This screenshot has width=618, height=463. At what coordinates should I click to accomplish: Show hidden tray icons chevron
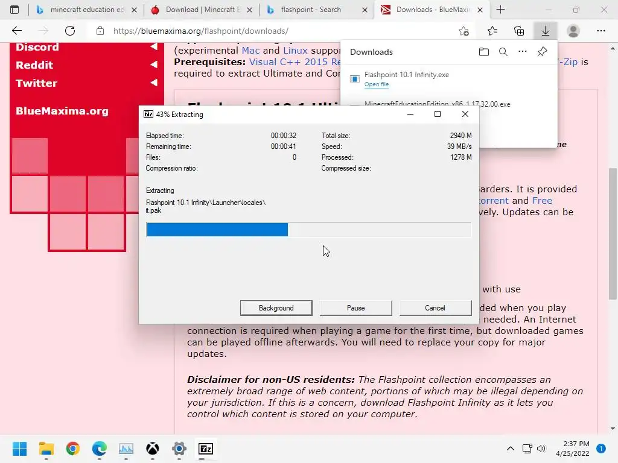(511, 449)
